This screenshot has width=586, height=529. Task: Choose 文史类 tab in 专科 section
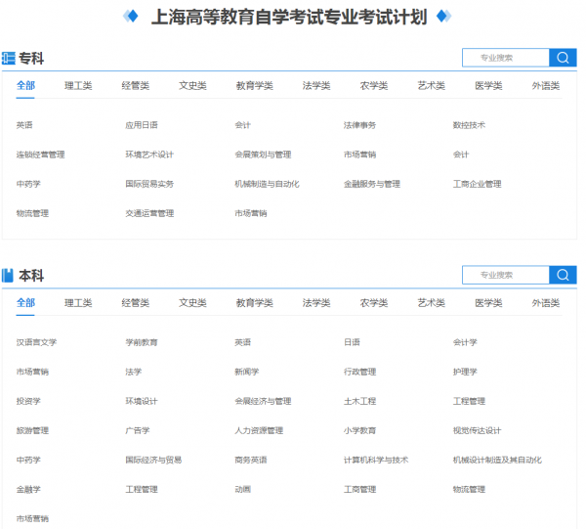[x=192, y=86]
